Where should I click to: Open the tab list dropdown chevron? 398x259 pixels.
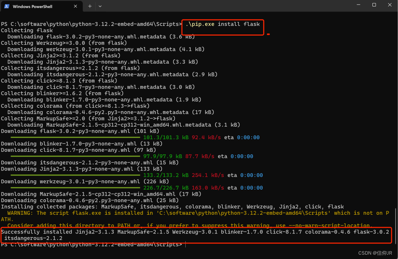point(100,6)
